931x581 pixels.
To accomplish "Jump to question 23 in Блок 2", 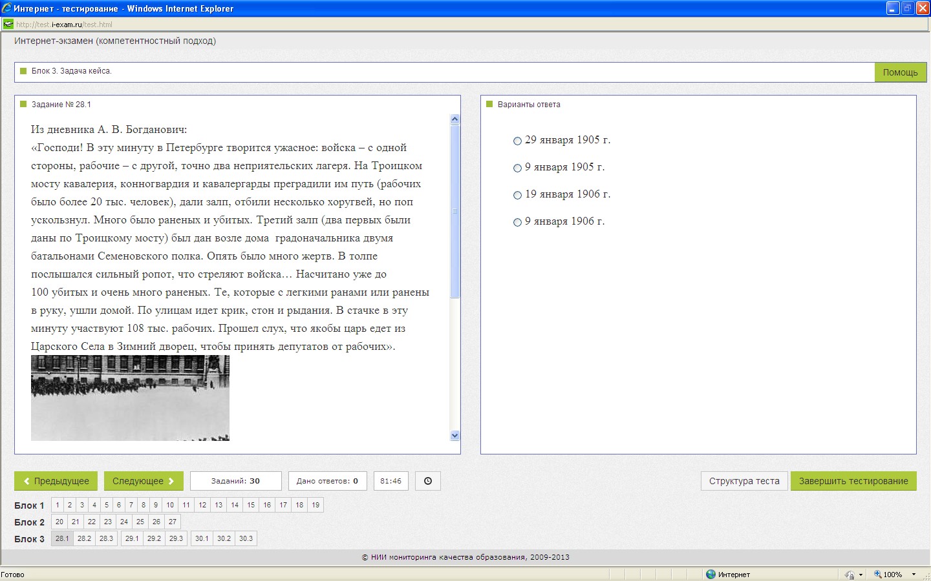I will [x=108, y=522].
